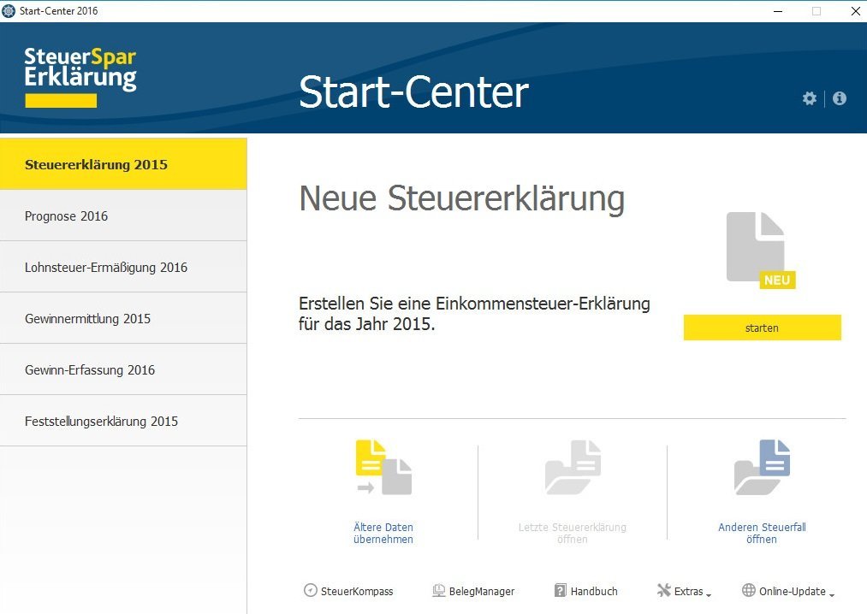
Task: Click the Erstellen Sie eine Einkommensteuer-Erklärung text
Action: click(x=474, y=313)
